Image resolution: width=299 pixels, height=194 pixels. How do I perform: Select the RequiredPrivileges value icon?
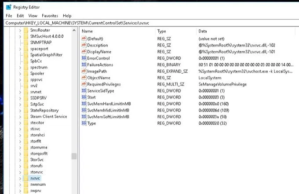point(84,84)
